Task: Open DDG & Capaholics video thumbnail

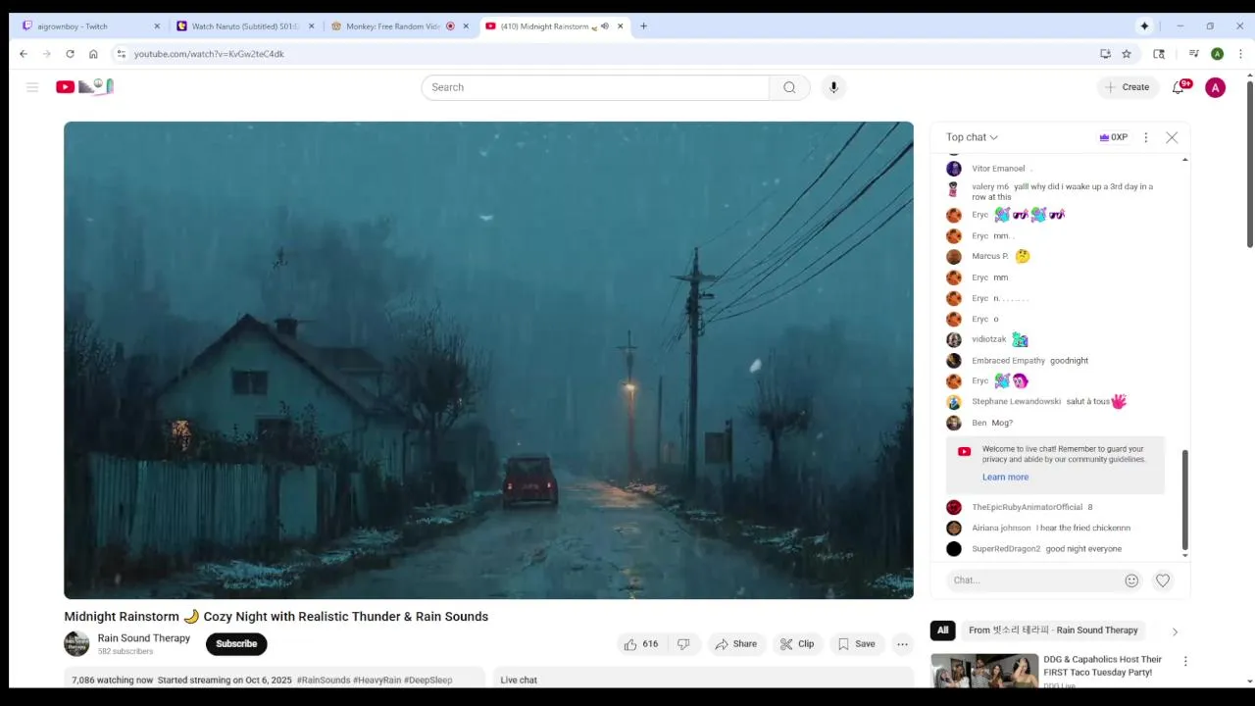Action: coord(984,672)
